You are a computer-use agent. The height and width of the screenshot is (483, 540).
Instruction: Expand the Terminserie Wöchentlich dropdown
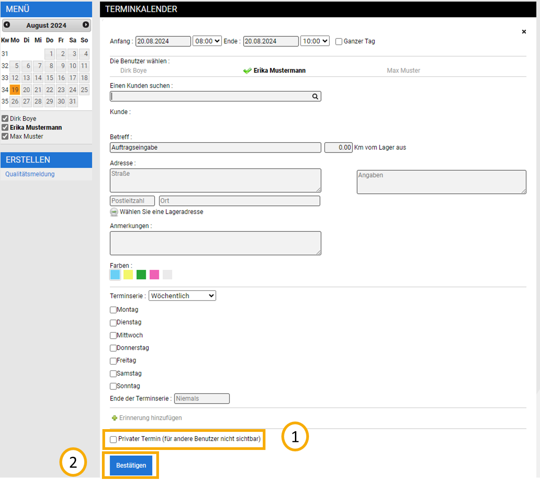182,296
